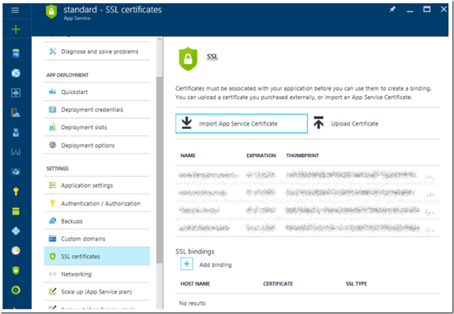Click the Upload Certificate arrow icon
The image size is (454, 314).
point(319,123)
